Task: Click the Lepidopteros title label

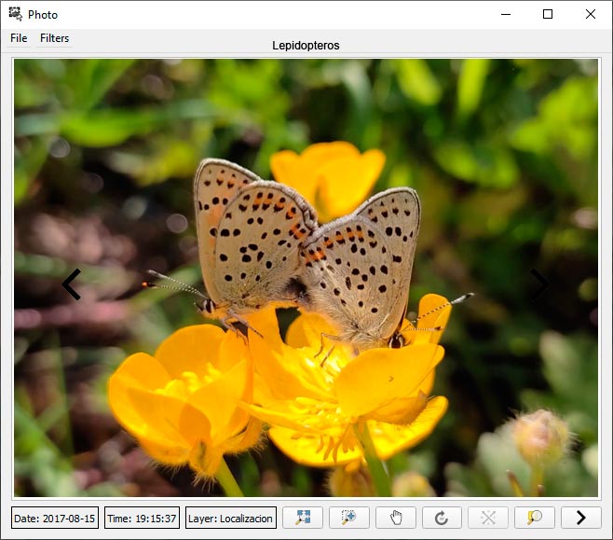Action: pos(306,46)
